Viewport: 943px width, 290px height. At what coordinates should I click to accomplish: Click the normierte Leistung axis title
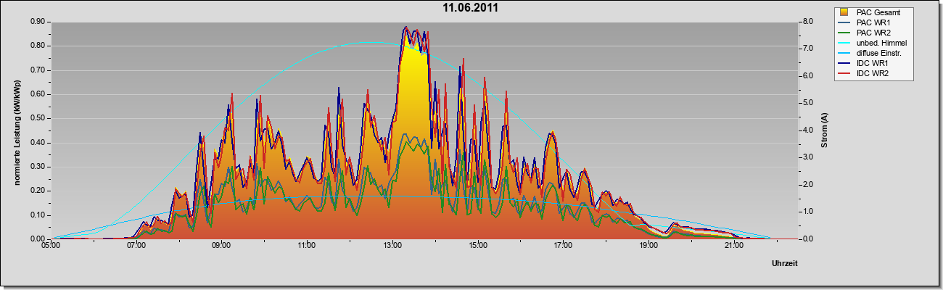click(x=17, y=130)
